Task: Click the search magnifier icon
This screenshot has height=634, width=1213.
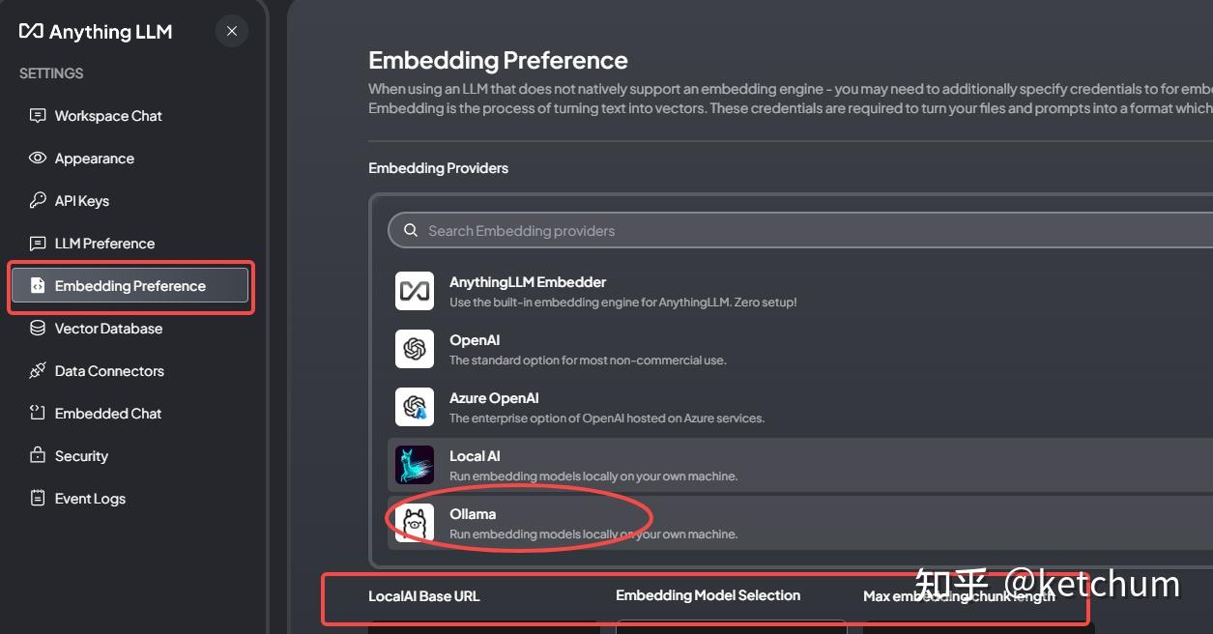Action: pyautogui.click(x=411, y=231)
